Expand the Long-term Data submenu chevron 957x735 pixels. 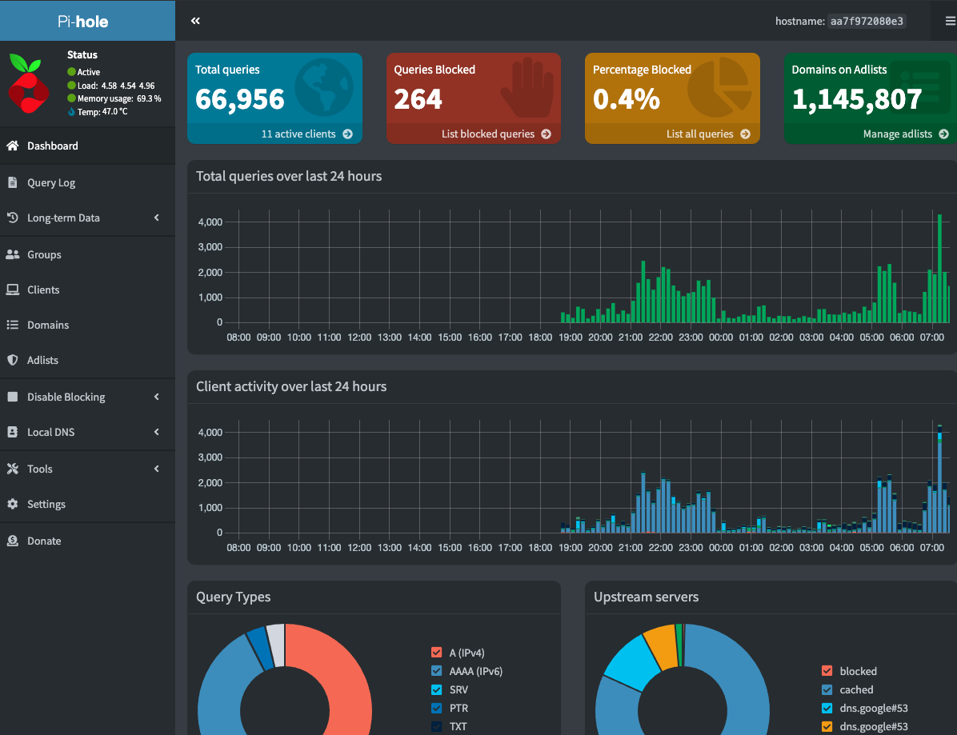157,218
